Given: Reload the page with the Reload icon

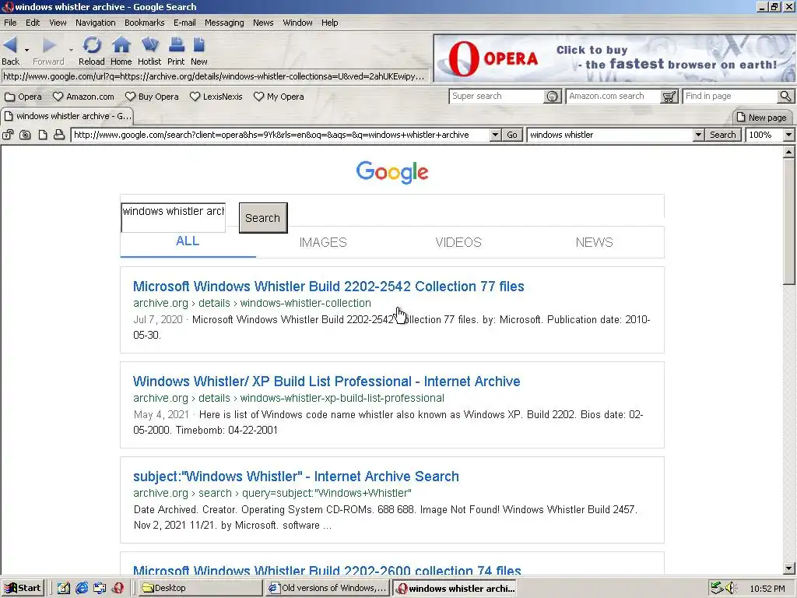Looking at the screenshot, I should coord(92,45).
